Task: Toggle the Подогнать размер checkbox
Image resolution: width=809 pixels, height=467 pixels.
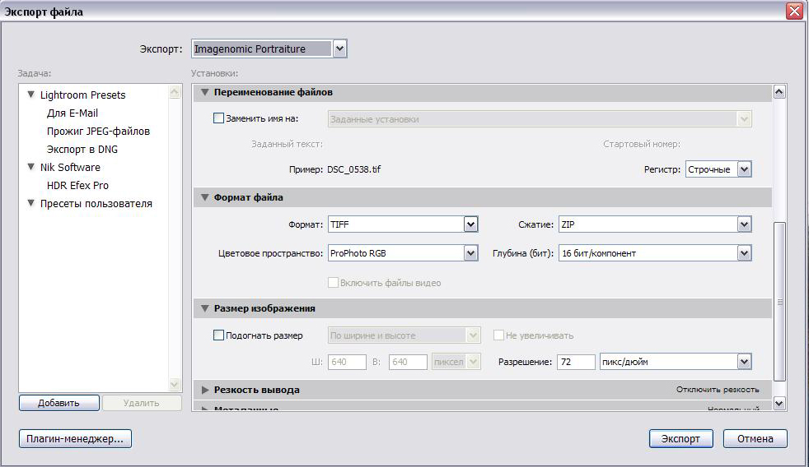Action: [x=218, y=335]
